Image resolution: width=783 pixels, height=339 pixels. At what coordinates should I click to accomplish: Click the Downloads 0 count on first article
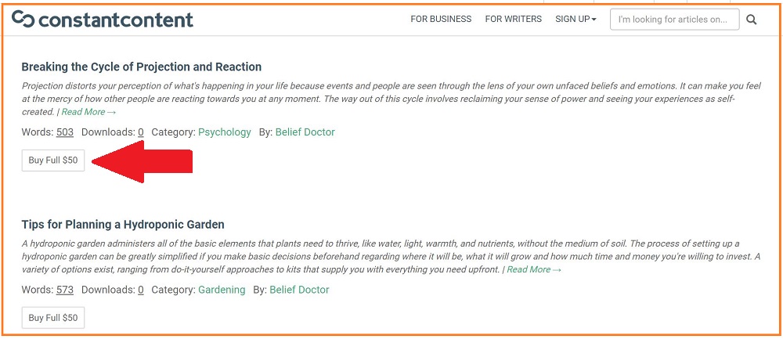(x=141, y=132)
